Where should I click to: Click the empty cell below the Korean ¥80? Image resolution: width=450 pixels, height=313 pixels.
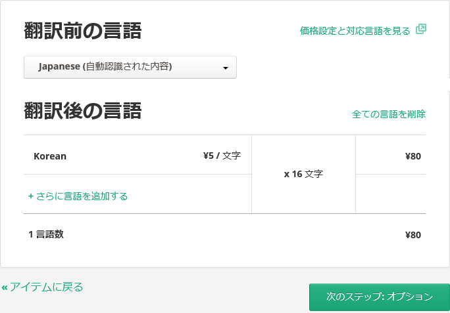(x=390, y=194)
